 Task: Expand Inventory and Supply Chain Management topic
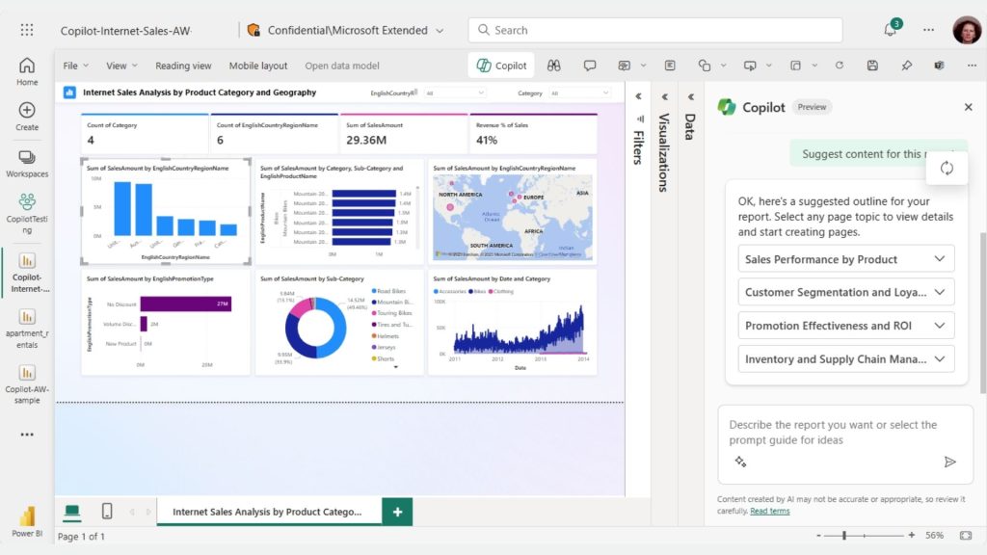click(846, 358)
